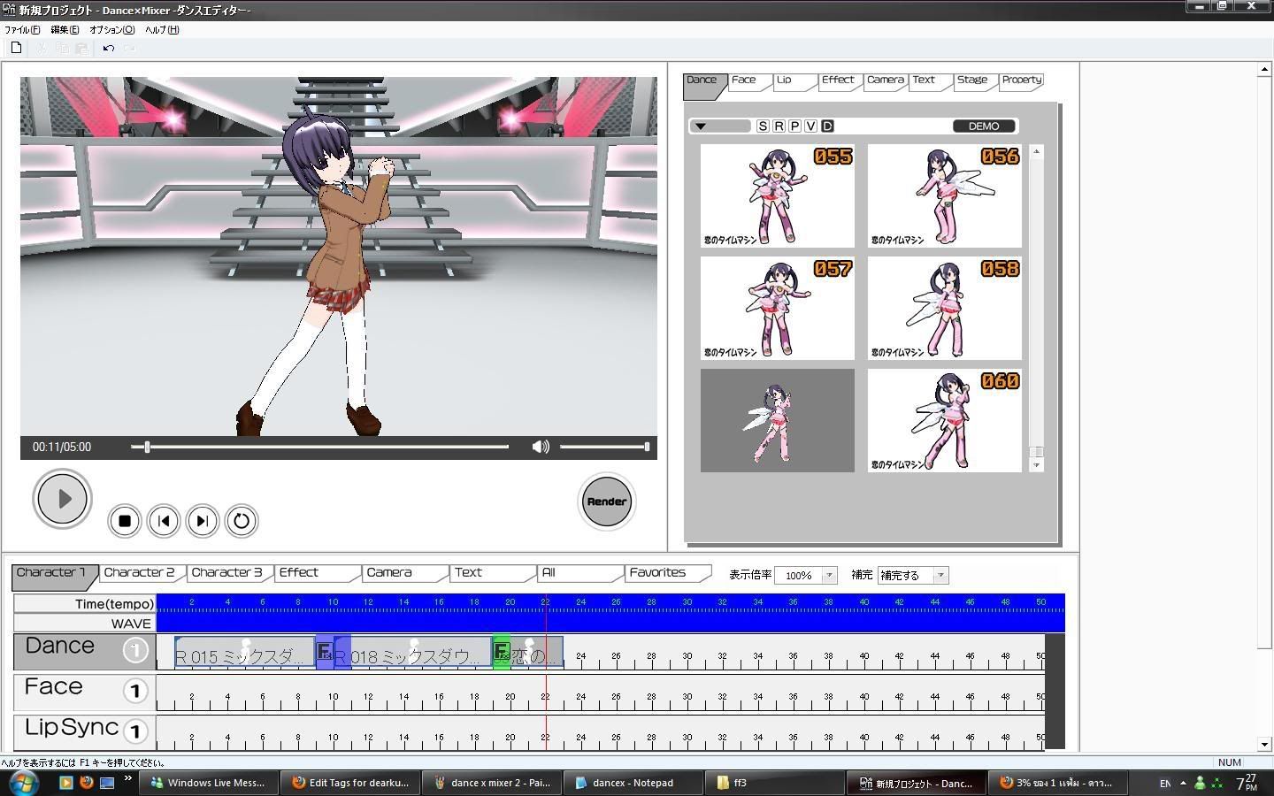This screenshot has width=1274, height=796.
Task: Click the undo arrow in the toolbar
Action: coord(108,48)
